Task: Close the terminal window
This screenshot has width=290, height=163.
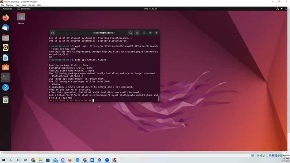Action: 156,33
